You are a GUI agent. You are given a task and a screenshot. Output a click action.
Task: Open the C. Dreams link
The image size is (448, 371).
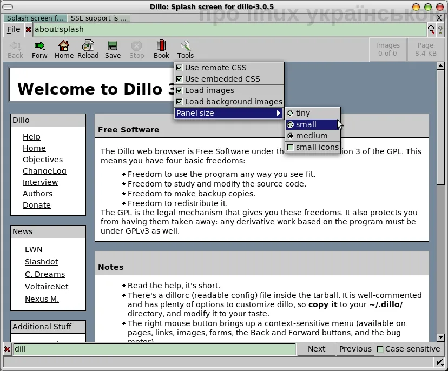pos(44,274)
